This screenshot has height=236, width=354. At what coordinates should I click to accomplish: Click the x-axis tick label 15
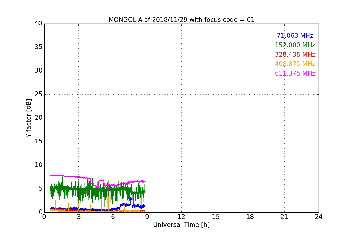216,217
